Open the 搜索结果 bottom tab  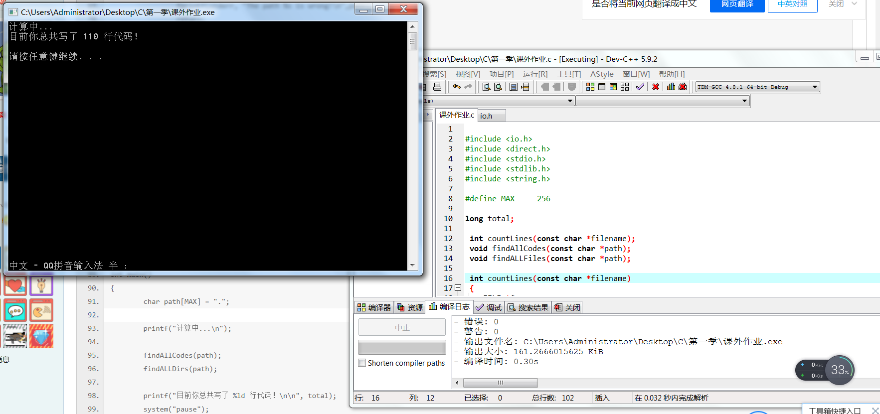(528, 307)
